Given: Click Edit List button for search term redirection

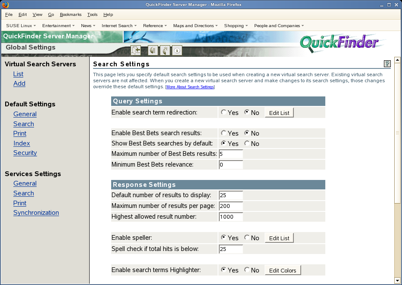Looking at the screenshot, I should [x=279, y=113].
